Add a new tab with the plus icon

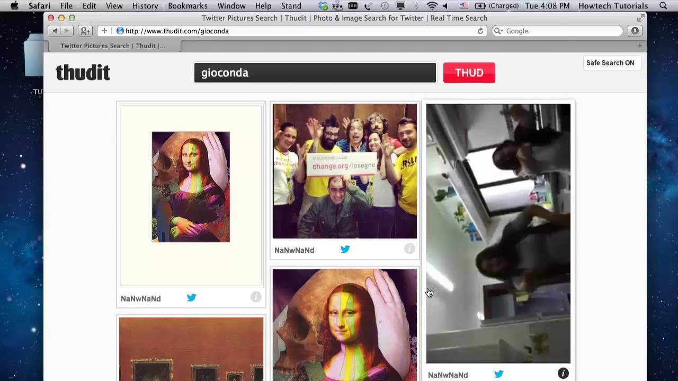639,46
